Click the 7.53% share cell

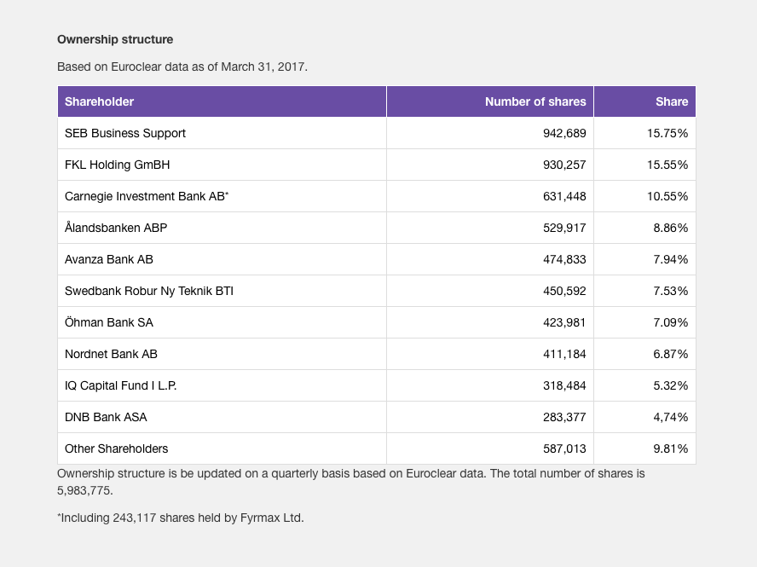point(645,292)
